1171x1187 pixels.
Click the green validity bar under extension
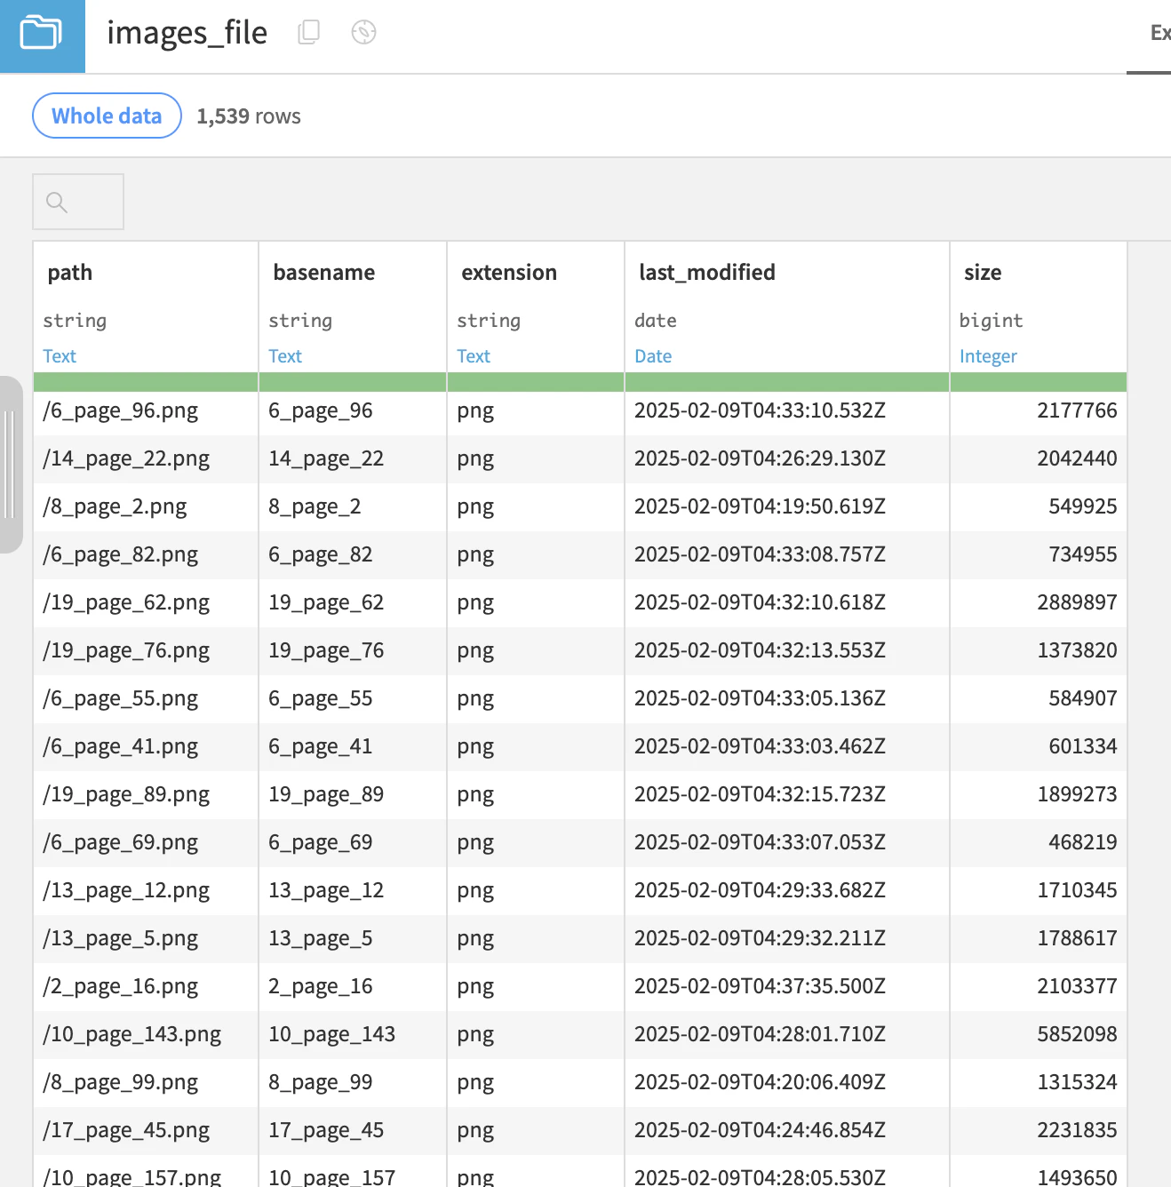(536, 382)
